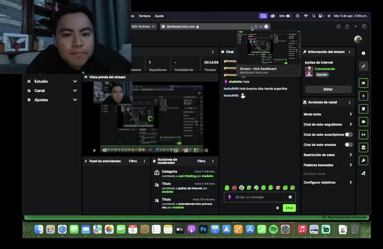The width and height of the screenshot is (383, 249).
Task: Expand the Canal sidebar section
Action: [52, 91]
